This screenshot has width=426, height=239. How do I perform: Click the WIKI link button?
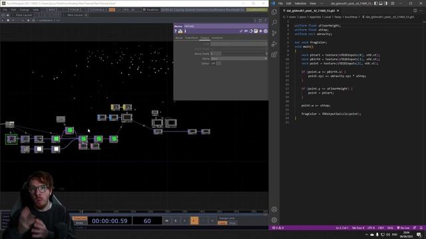52,9
